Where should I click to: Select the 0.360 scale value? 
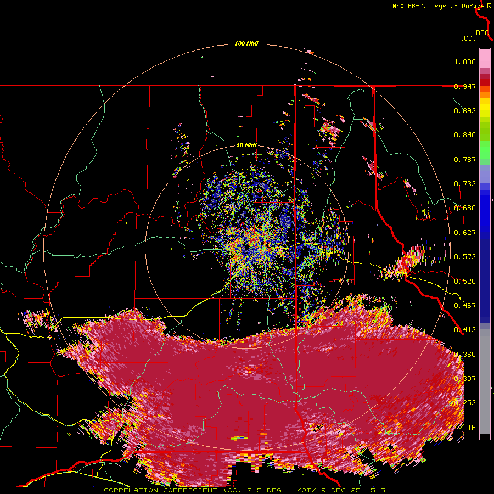click(465, 355)
